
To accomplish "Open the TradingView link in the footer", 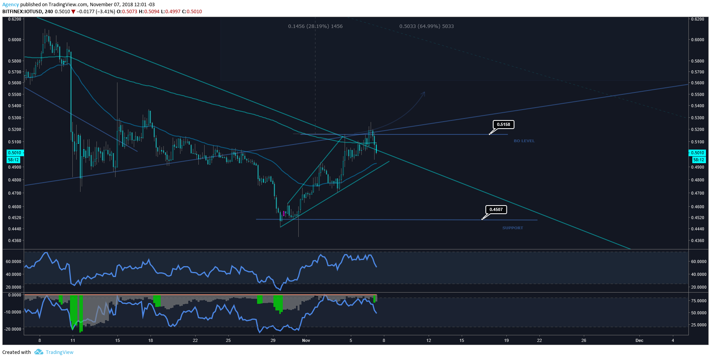I will 60,352.
